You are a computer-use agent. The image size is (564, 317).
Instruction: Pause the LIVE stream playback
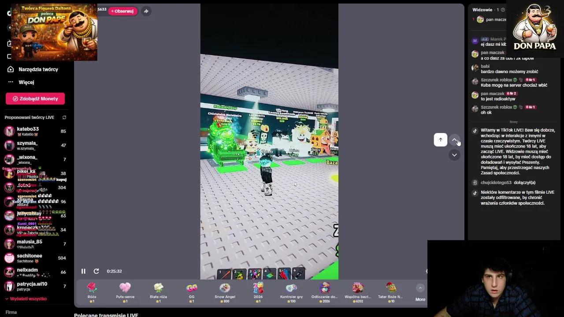83,271
